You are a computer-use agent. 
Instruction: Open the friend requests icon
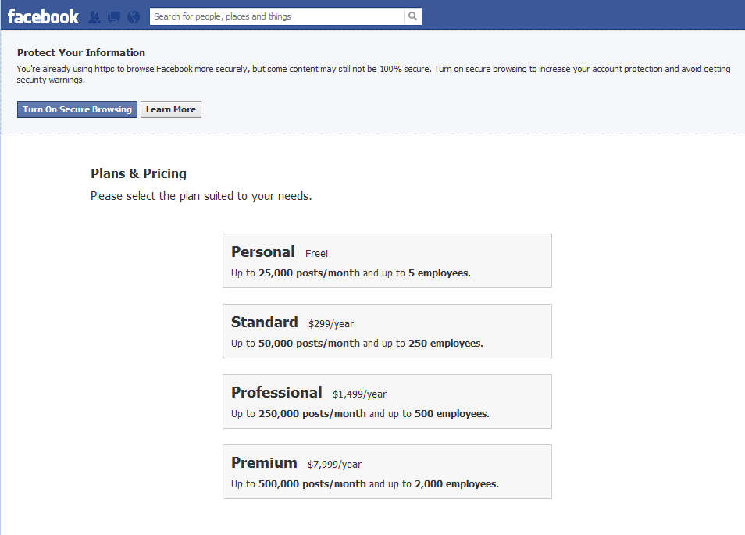coord(94,16)
